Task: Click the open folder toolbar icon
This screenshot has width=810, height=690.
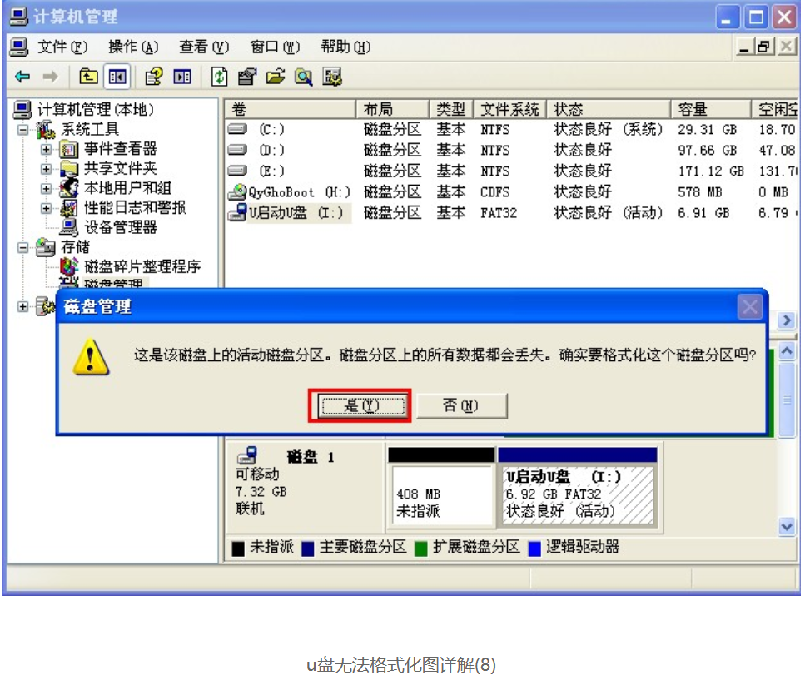Action: click(276, 77)
